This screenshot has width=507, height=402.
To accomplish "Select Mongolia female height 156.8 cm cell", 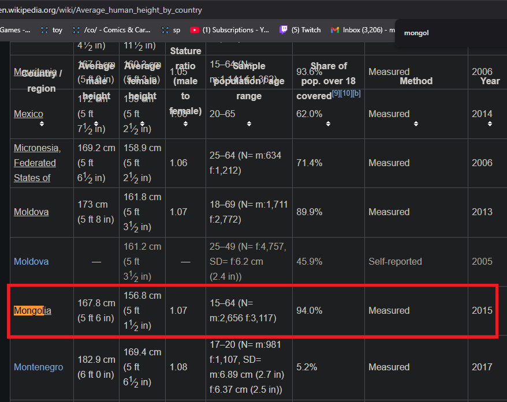I will click(142, 311).
